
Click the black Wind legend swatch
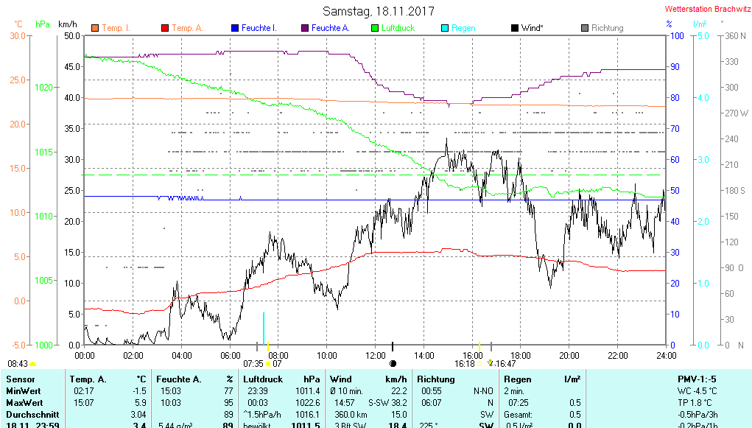click(x=515, y=28)
